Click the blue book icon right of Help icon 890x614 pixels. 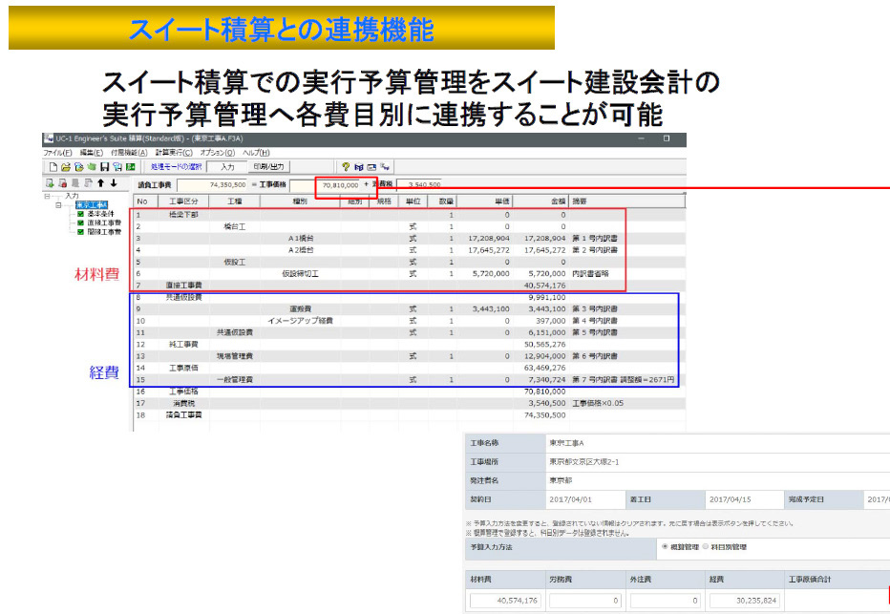click(x=358, y=167)
